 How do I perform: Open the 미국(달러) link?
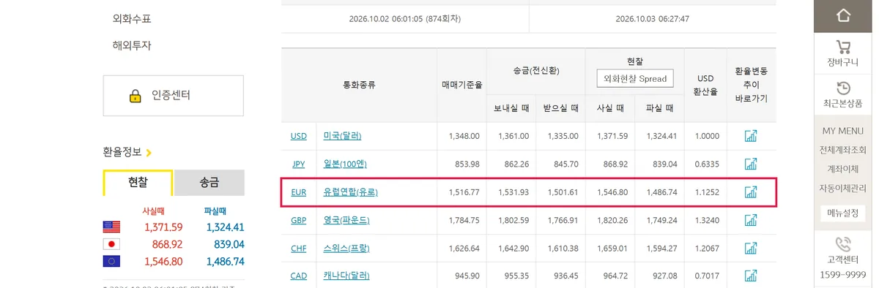[342, 136]
